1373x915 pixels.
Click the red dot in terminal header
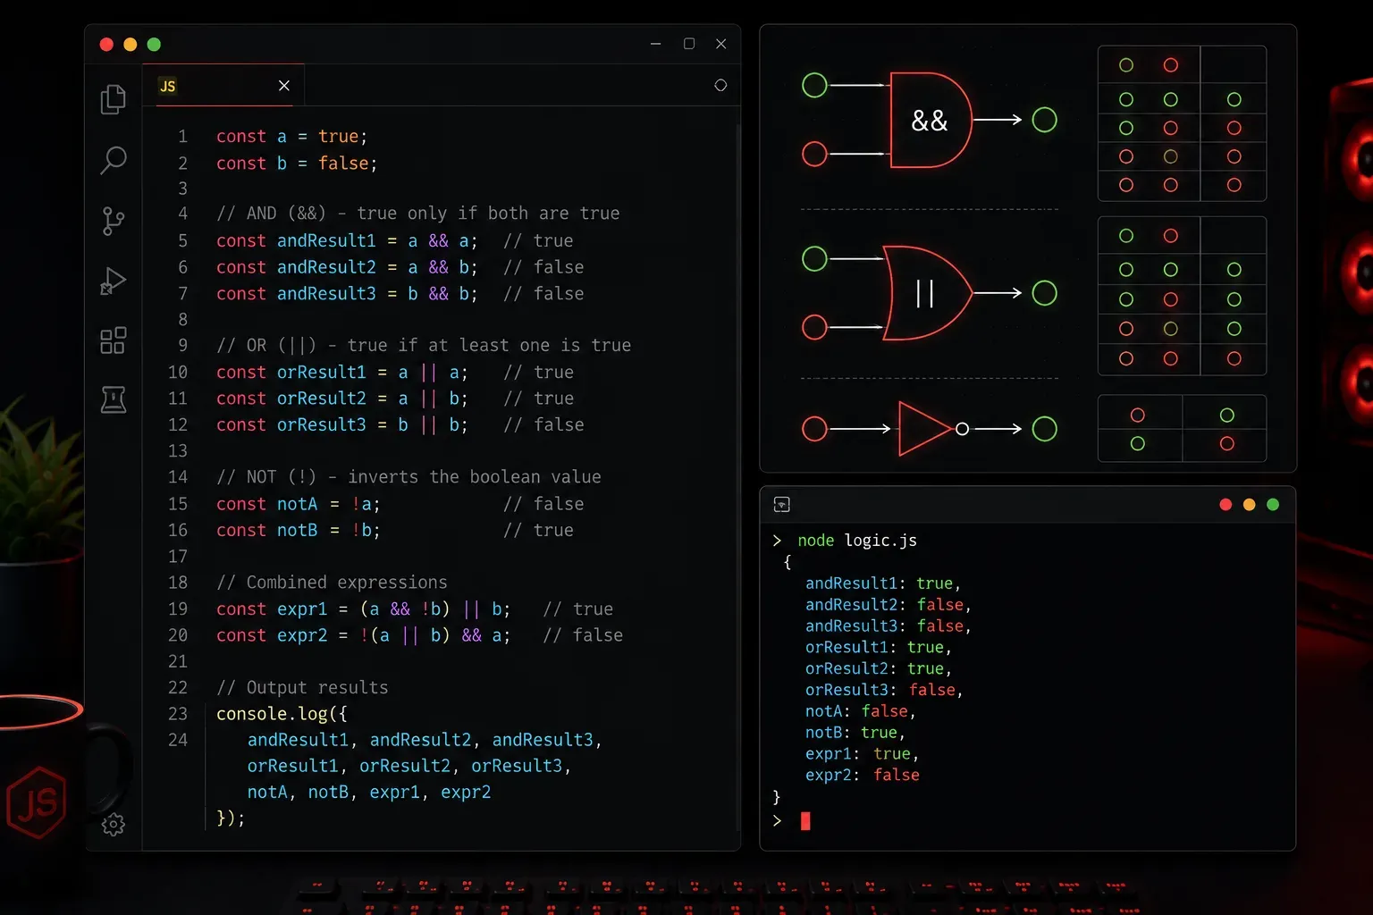pyautogui.click(x=1226, y=505)
